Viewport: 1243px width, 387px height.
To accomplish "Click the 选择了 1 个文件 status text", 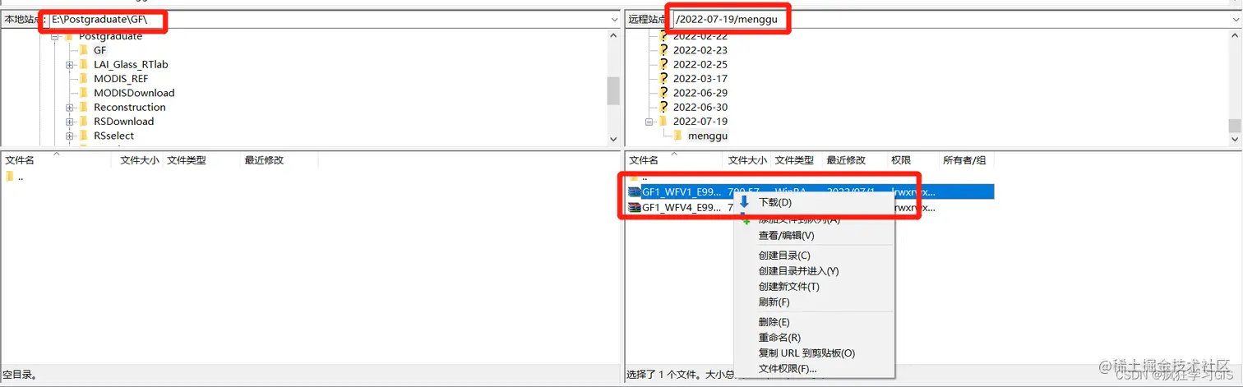I will pyautogui.click(x=664, y=375).
